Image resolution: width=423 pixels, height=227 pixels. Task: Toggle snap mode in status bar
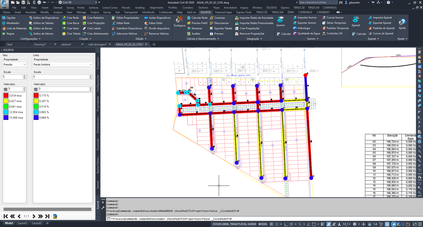pos(277,224)
